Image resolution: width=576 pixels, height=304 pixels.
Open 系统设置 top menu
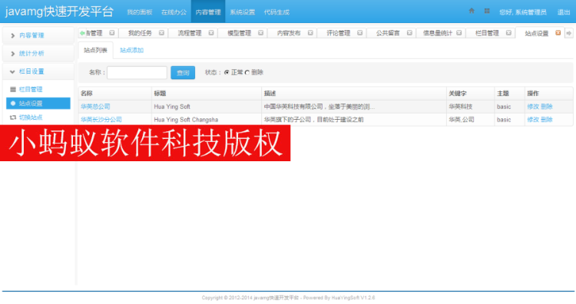point(243,12)
